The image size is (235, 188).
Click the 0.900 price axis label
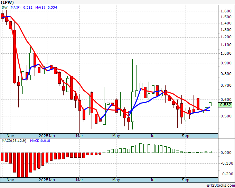[226, 63]
